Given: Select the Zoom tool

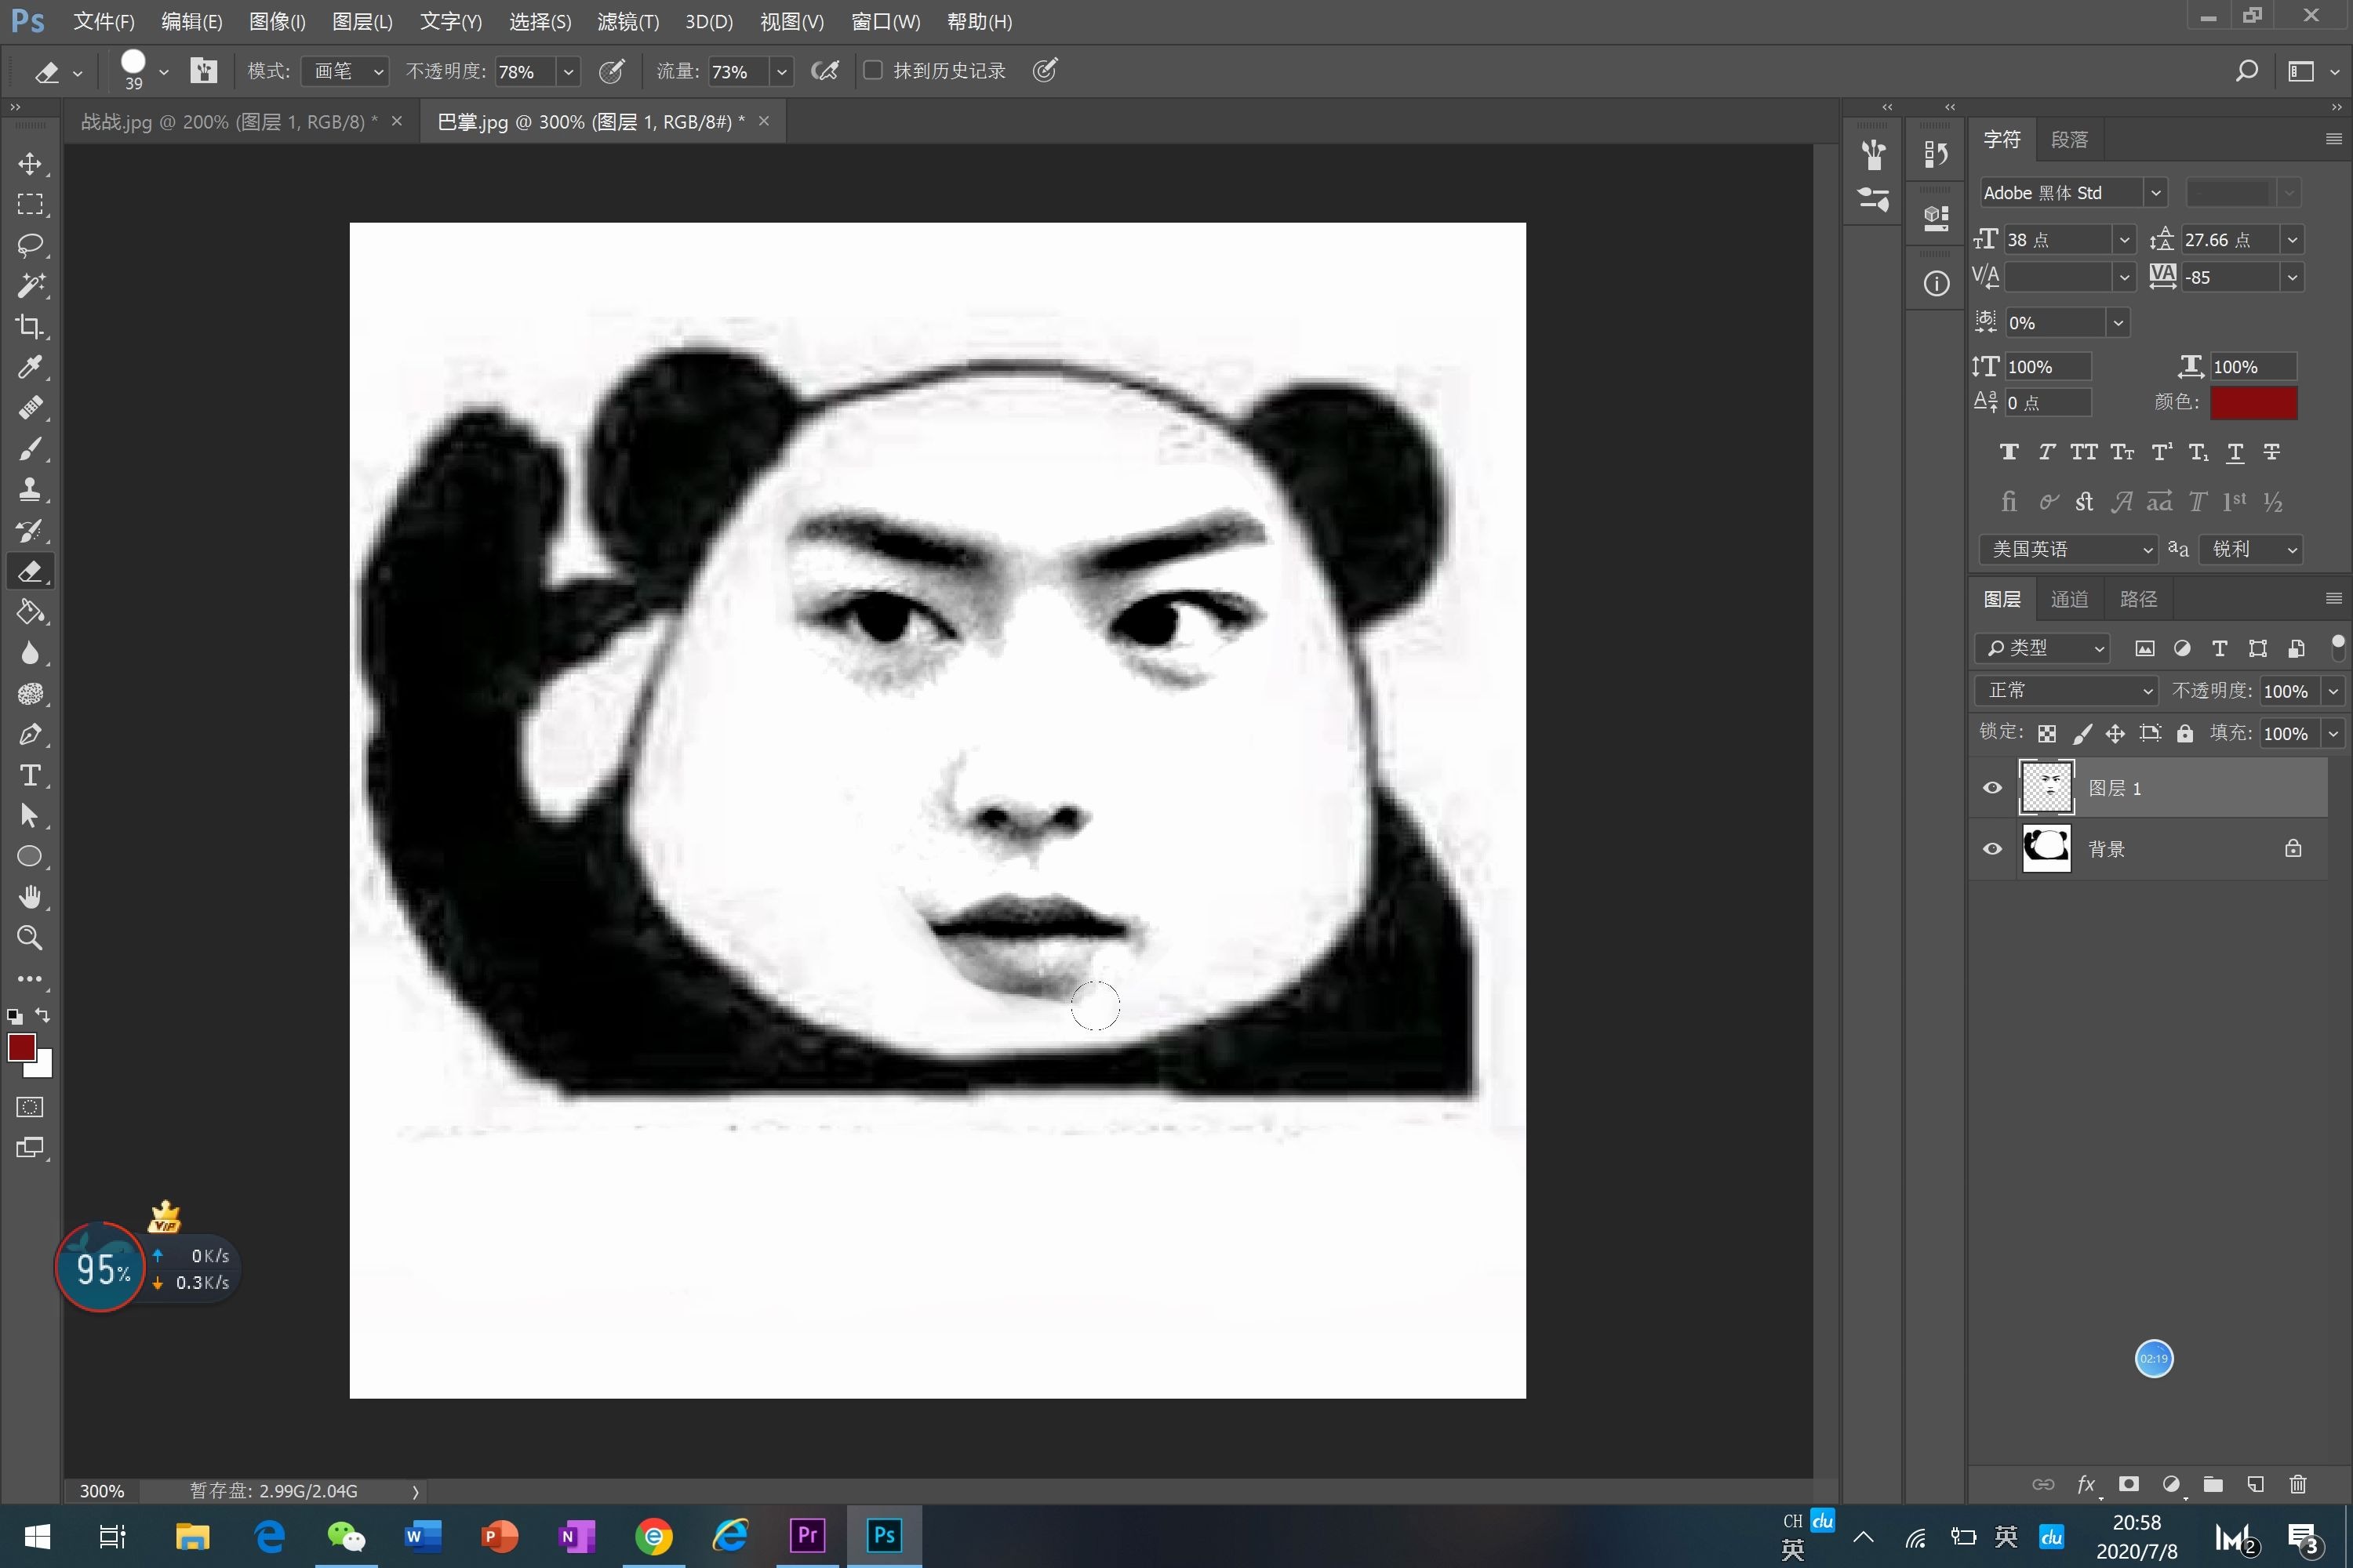Looking at the screenshot, I should point(30,938).
